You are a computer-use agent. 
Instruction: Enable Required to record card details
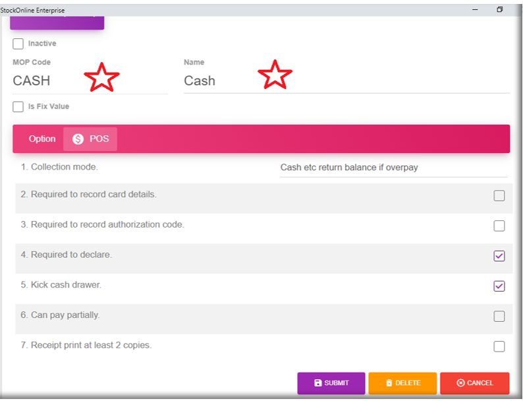pyautogui.click(x=499, y=196)
